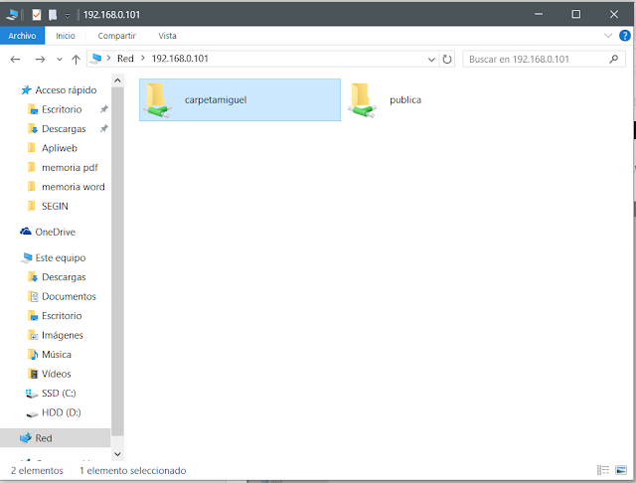This screenshot has width=636, height=483.
Task: Switch to large icons view in status bar
Action: click(621, 470)
